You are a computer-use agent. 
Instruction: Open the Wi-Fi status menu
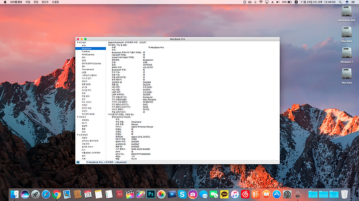(x=261, y=2)
